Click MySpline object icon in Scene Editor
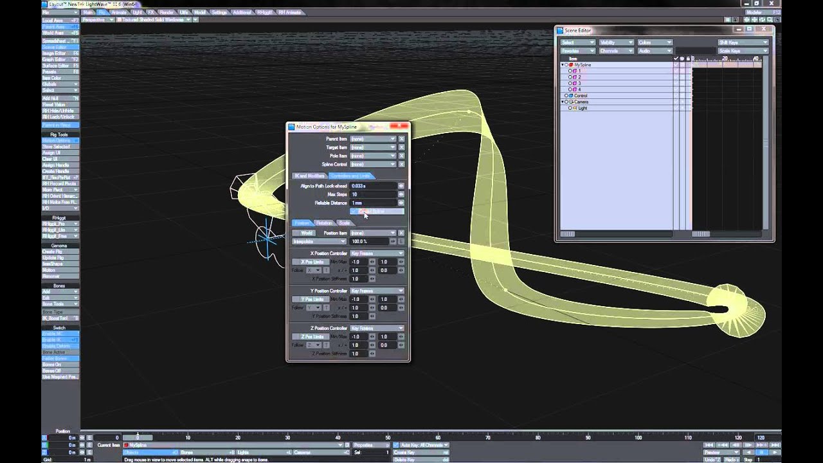Screen dimensions: 823x463 pyautogui.click(x=571, y=65)
